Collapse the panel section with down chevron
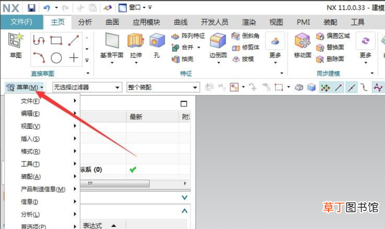 tap(184, 197)
